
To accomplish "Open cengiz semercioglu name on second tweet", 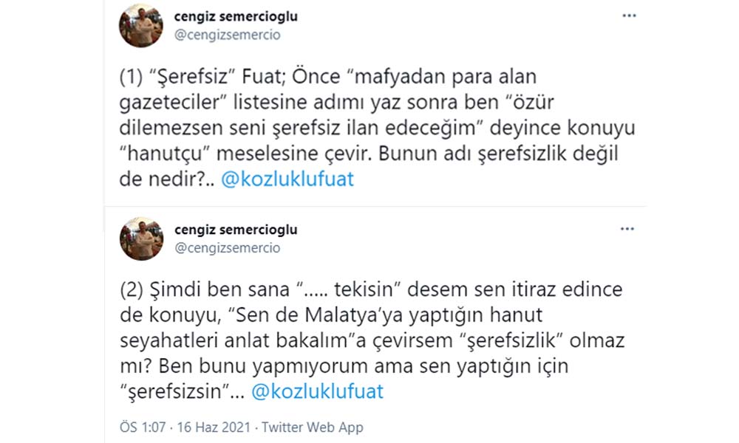I will pyautogui.click(x=236, y=230).
